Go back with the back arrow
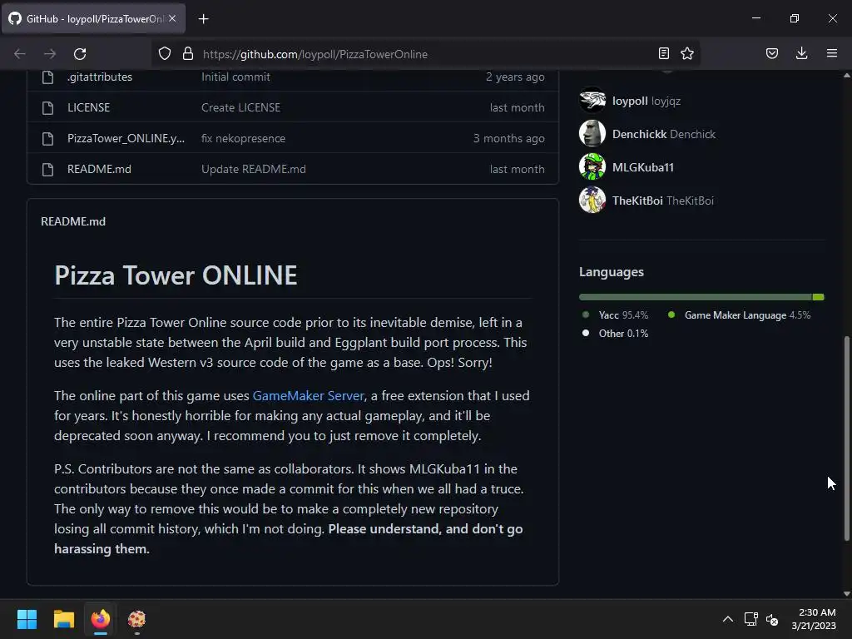The width and height of the screenshot is (852, 639). [20, 54]
